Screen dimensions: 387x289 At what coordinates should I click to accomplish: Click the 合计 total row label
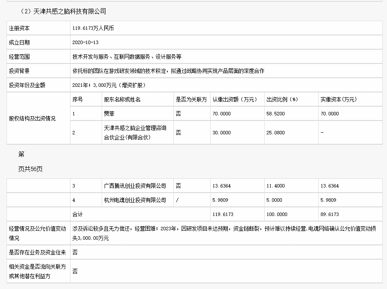click(77, 215)
